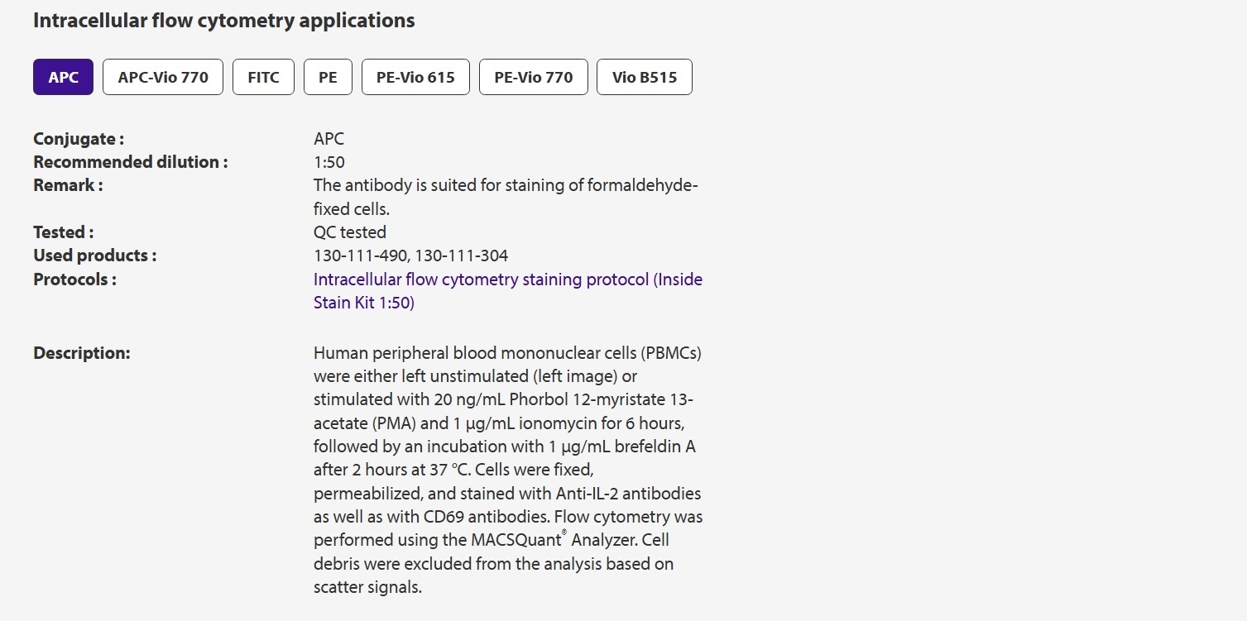Click used product number 130-111-490

pos(359,256)
